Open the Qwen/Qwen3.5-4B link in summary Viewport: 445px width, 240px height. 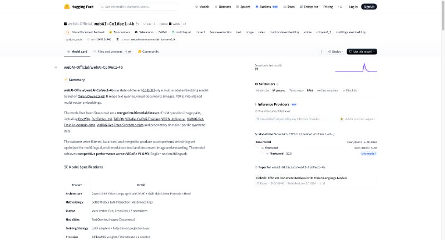pos(91,96)
